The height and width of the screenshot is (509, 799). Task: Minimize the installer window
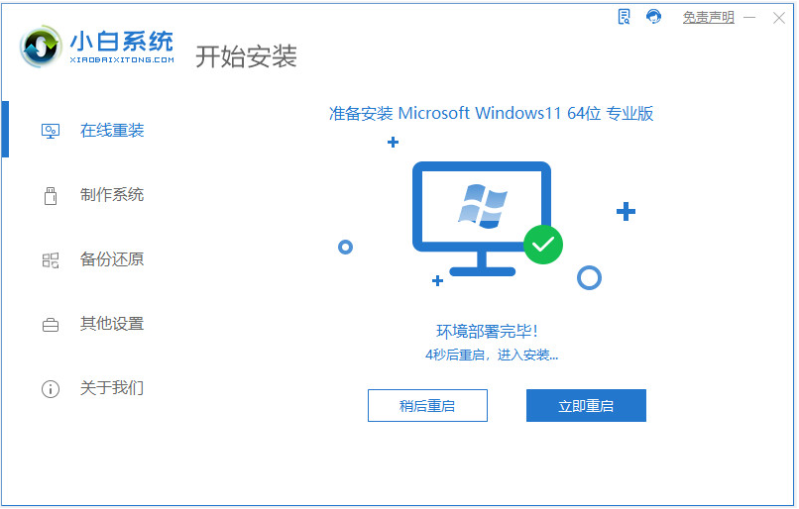point(749,18)
